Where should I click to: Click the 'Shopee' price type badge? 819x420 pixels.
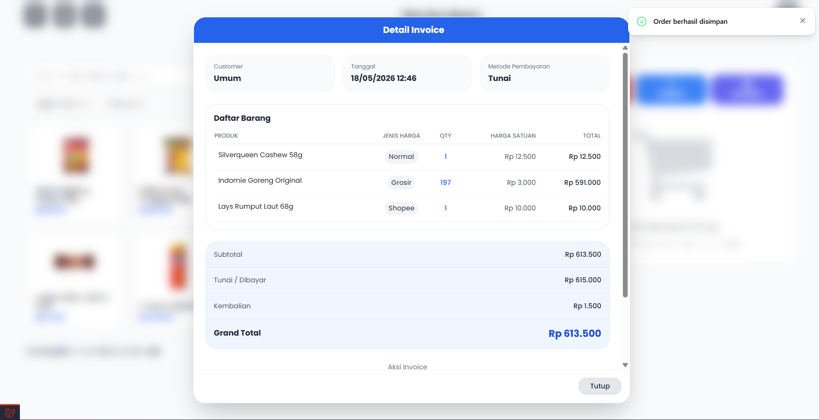click(x=401, y=208)
